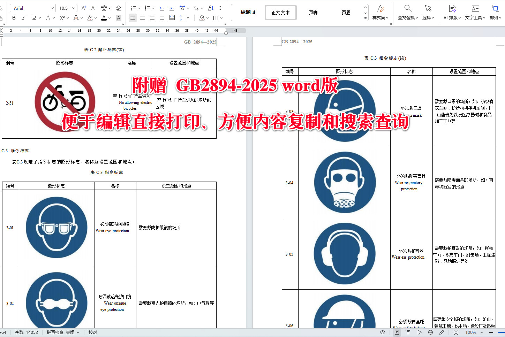Open the full screen view icon
505x337 pixels.
(x=455, y=332)
